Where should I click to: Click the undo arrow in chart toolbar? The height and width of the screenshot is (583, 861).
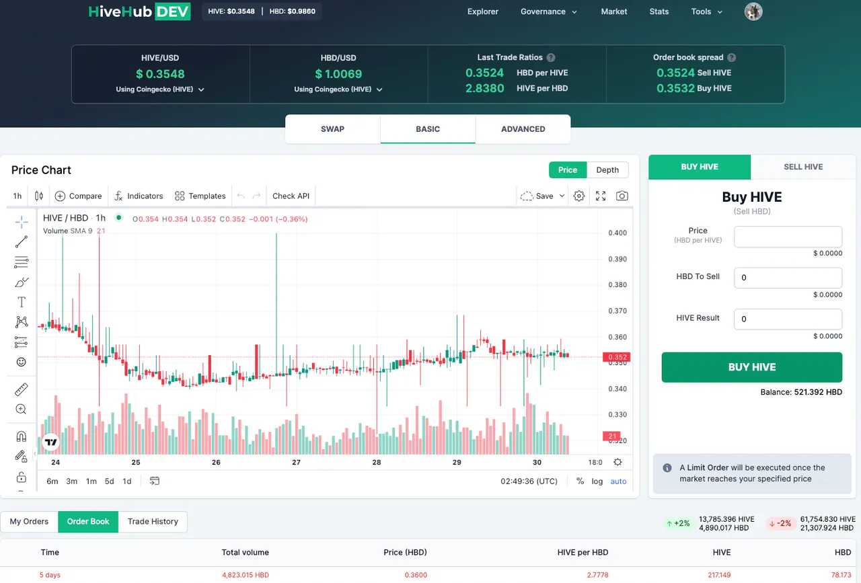[241, 196]
